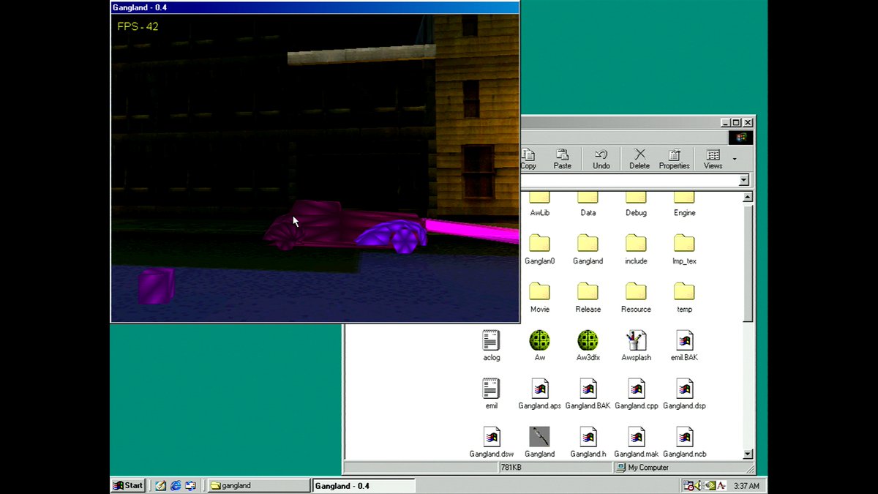Select the Gangland folder icon

(x=588, y=244)
